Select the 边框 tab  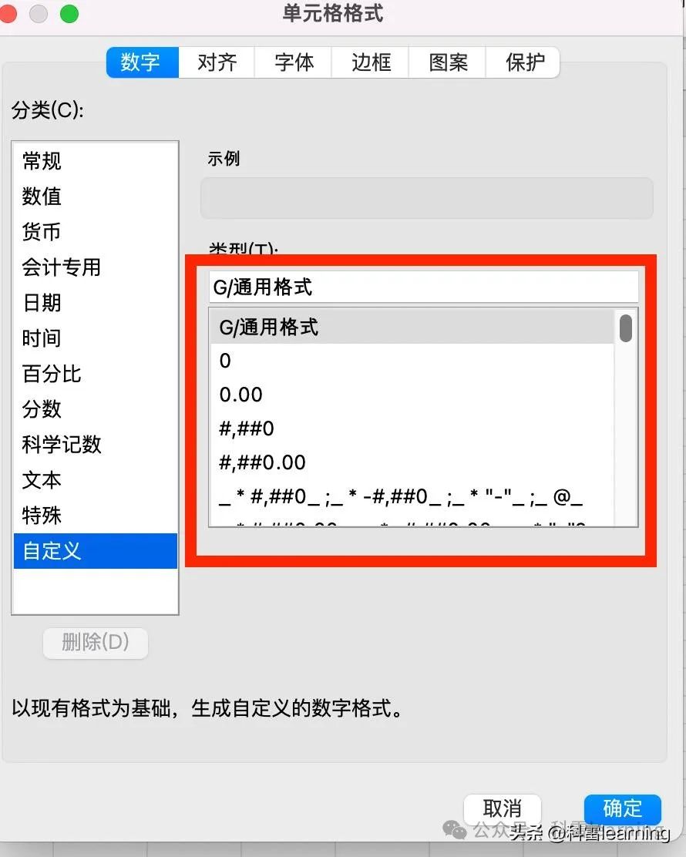(371, 62)
